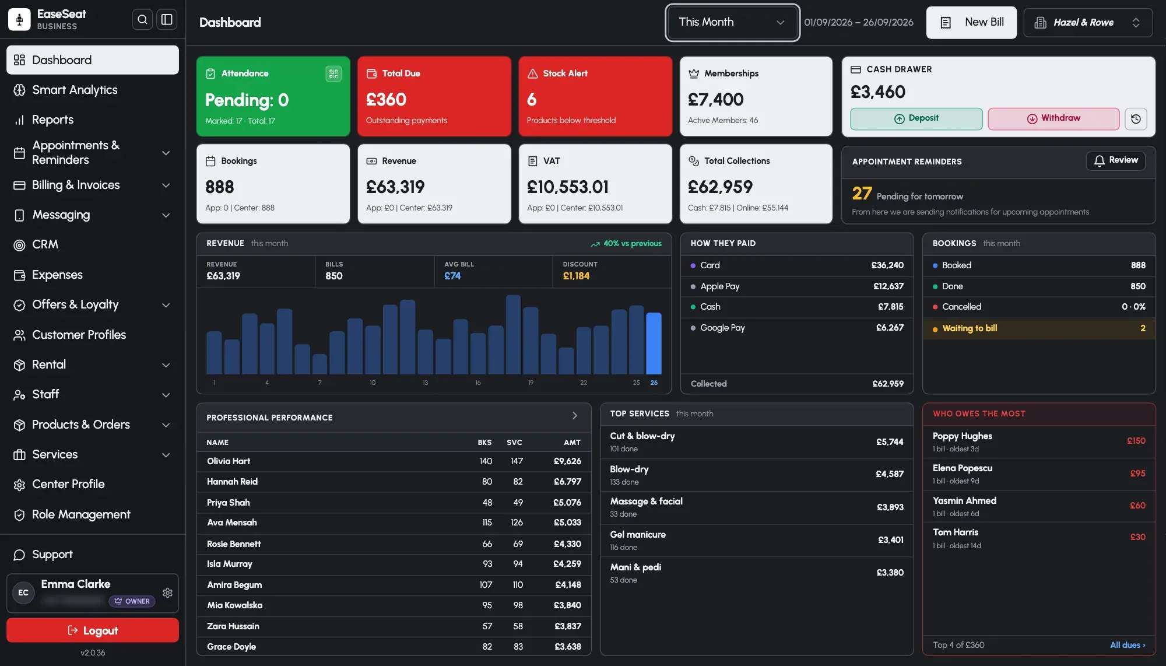Create a New Bill
Image resolution: width=1166 pixels, height=666 pixels.
[x=971, y=22]
